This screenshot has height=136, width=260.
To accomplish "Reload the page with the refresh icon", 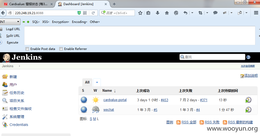I will [x=93, y=13].
